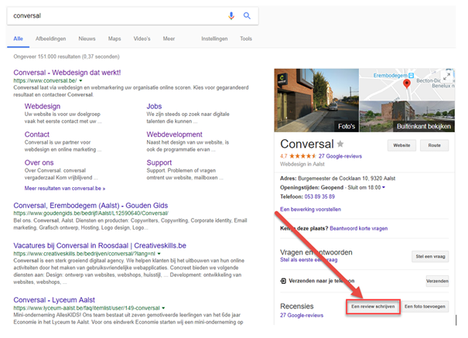Click Beantwoord korte vragen link

coord(358,228)
